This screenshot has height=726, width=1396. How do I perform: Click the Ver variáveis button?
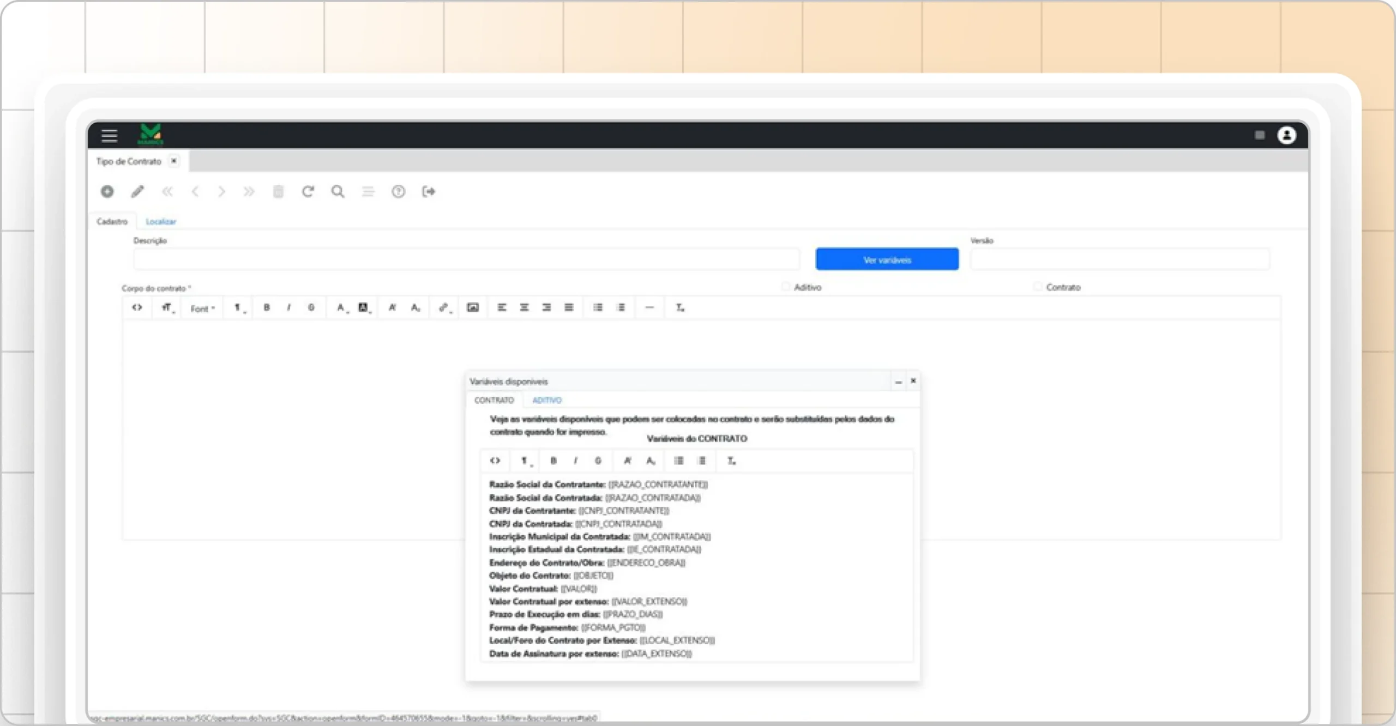887,259
